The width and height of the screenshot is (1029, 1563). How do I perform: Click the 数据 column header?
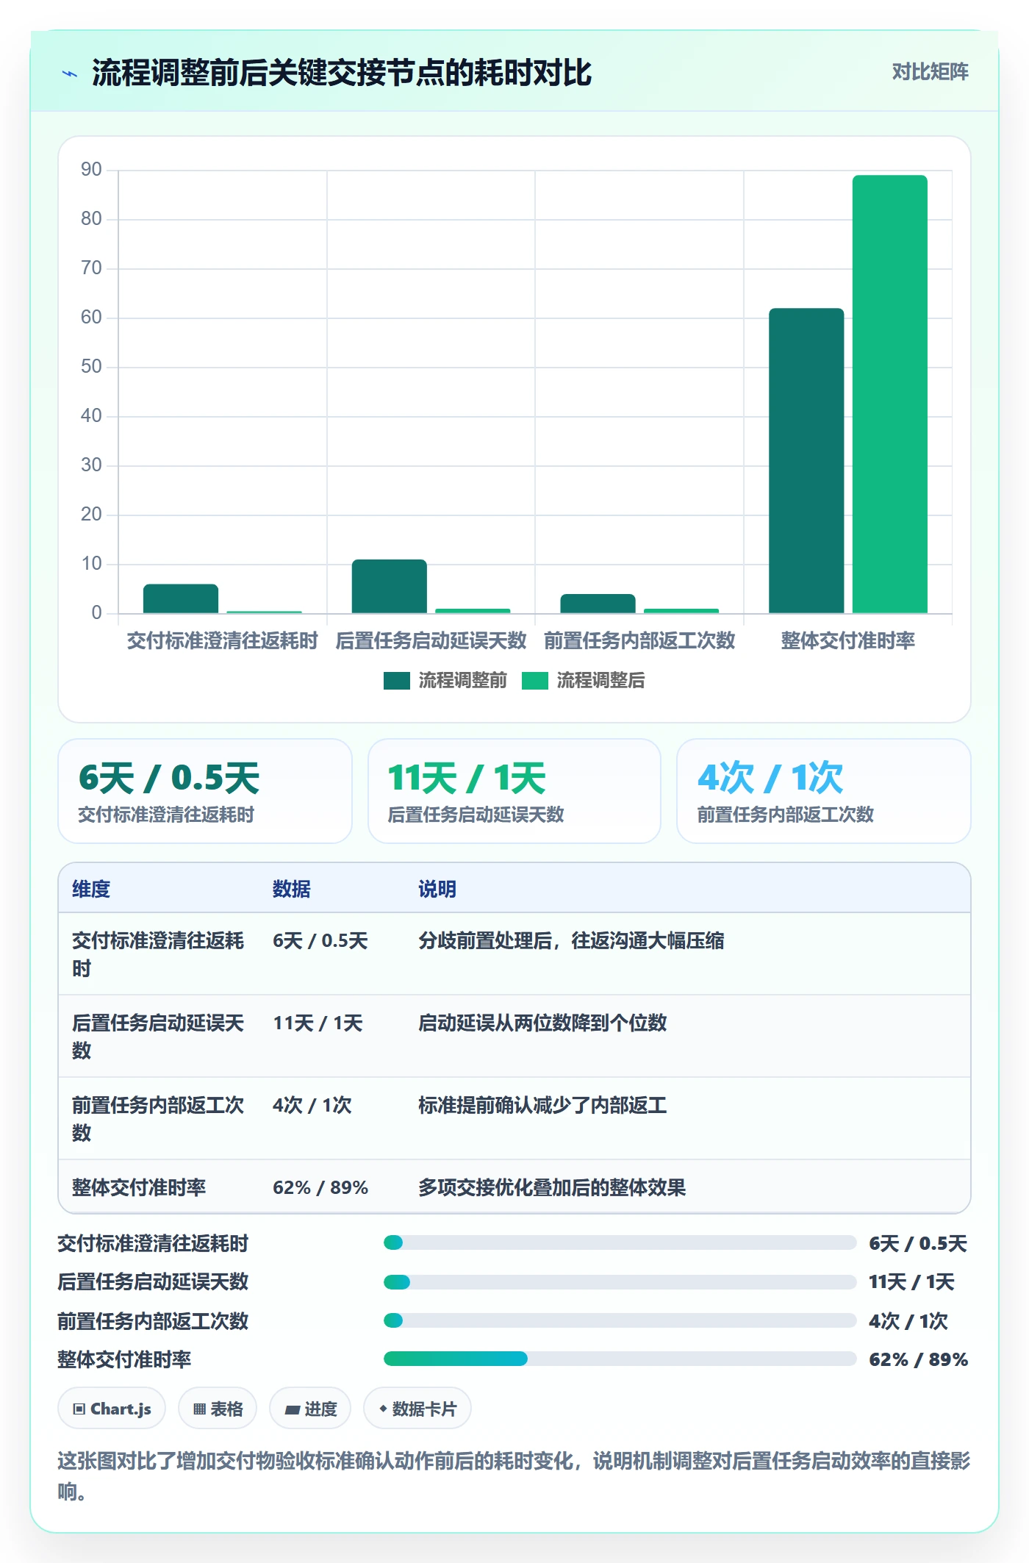(x=292, y=889)
